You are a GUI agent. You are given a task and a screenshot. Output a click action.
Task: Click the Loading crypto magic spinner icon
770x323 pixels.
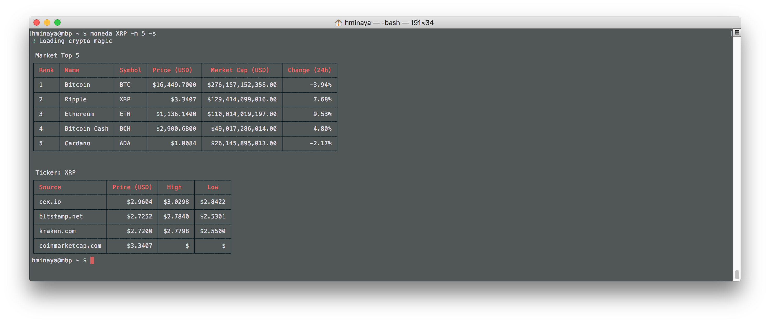click(34, 41)
